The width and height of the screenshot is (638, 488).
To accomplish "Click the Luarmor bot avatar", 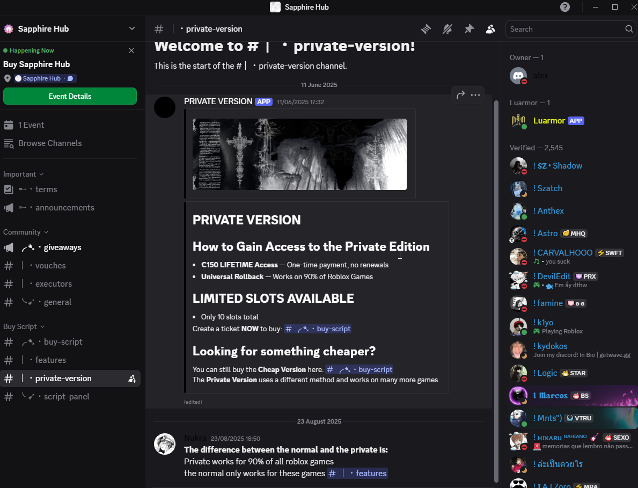I will [x=518, y=121].
